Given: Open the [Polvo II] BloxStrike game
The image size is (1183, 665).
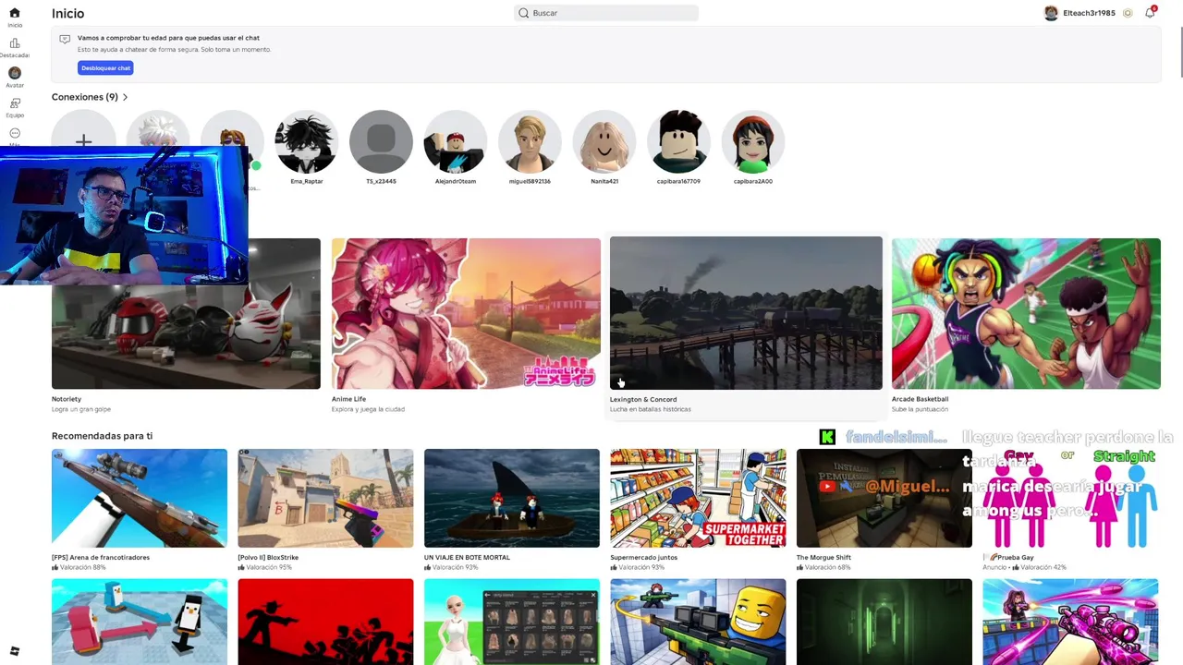Looking at the screenshot, I should 325,510.
